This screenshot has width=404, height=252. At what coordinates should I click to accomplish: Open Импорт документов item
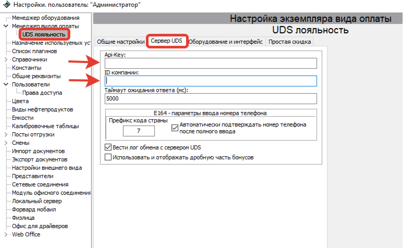(38, 151)
